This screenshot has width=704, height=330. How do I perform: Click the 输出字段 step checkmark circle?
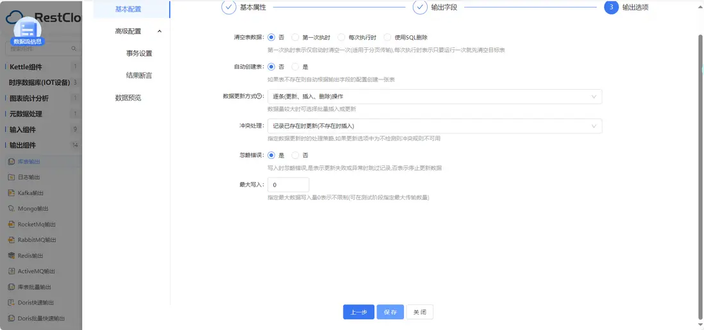click(420, 7)
